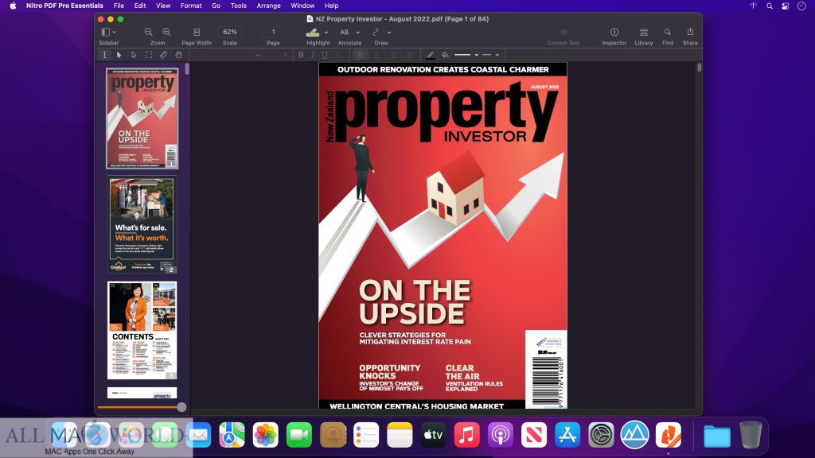Select the Draw freehand tool
Viewport: 815px width, 458px height.
coord(376,32)
